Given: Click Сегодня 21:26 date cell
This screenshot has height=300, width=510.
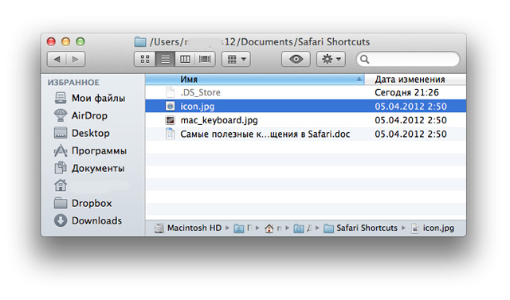Looking at the screenshot, I should pyautogui.click(x=406, y=92).
